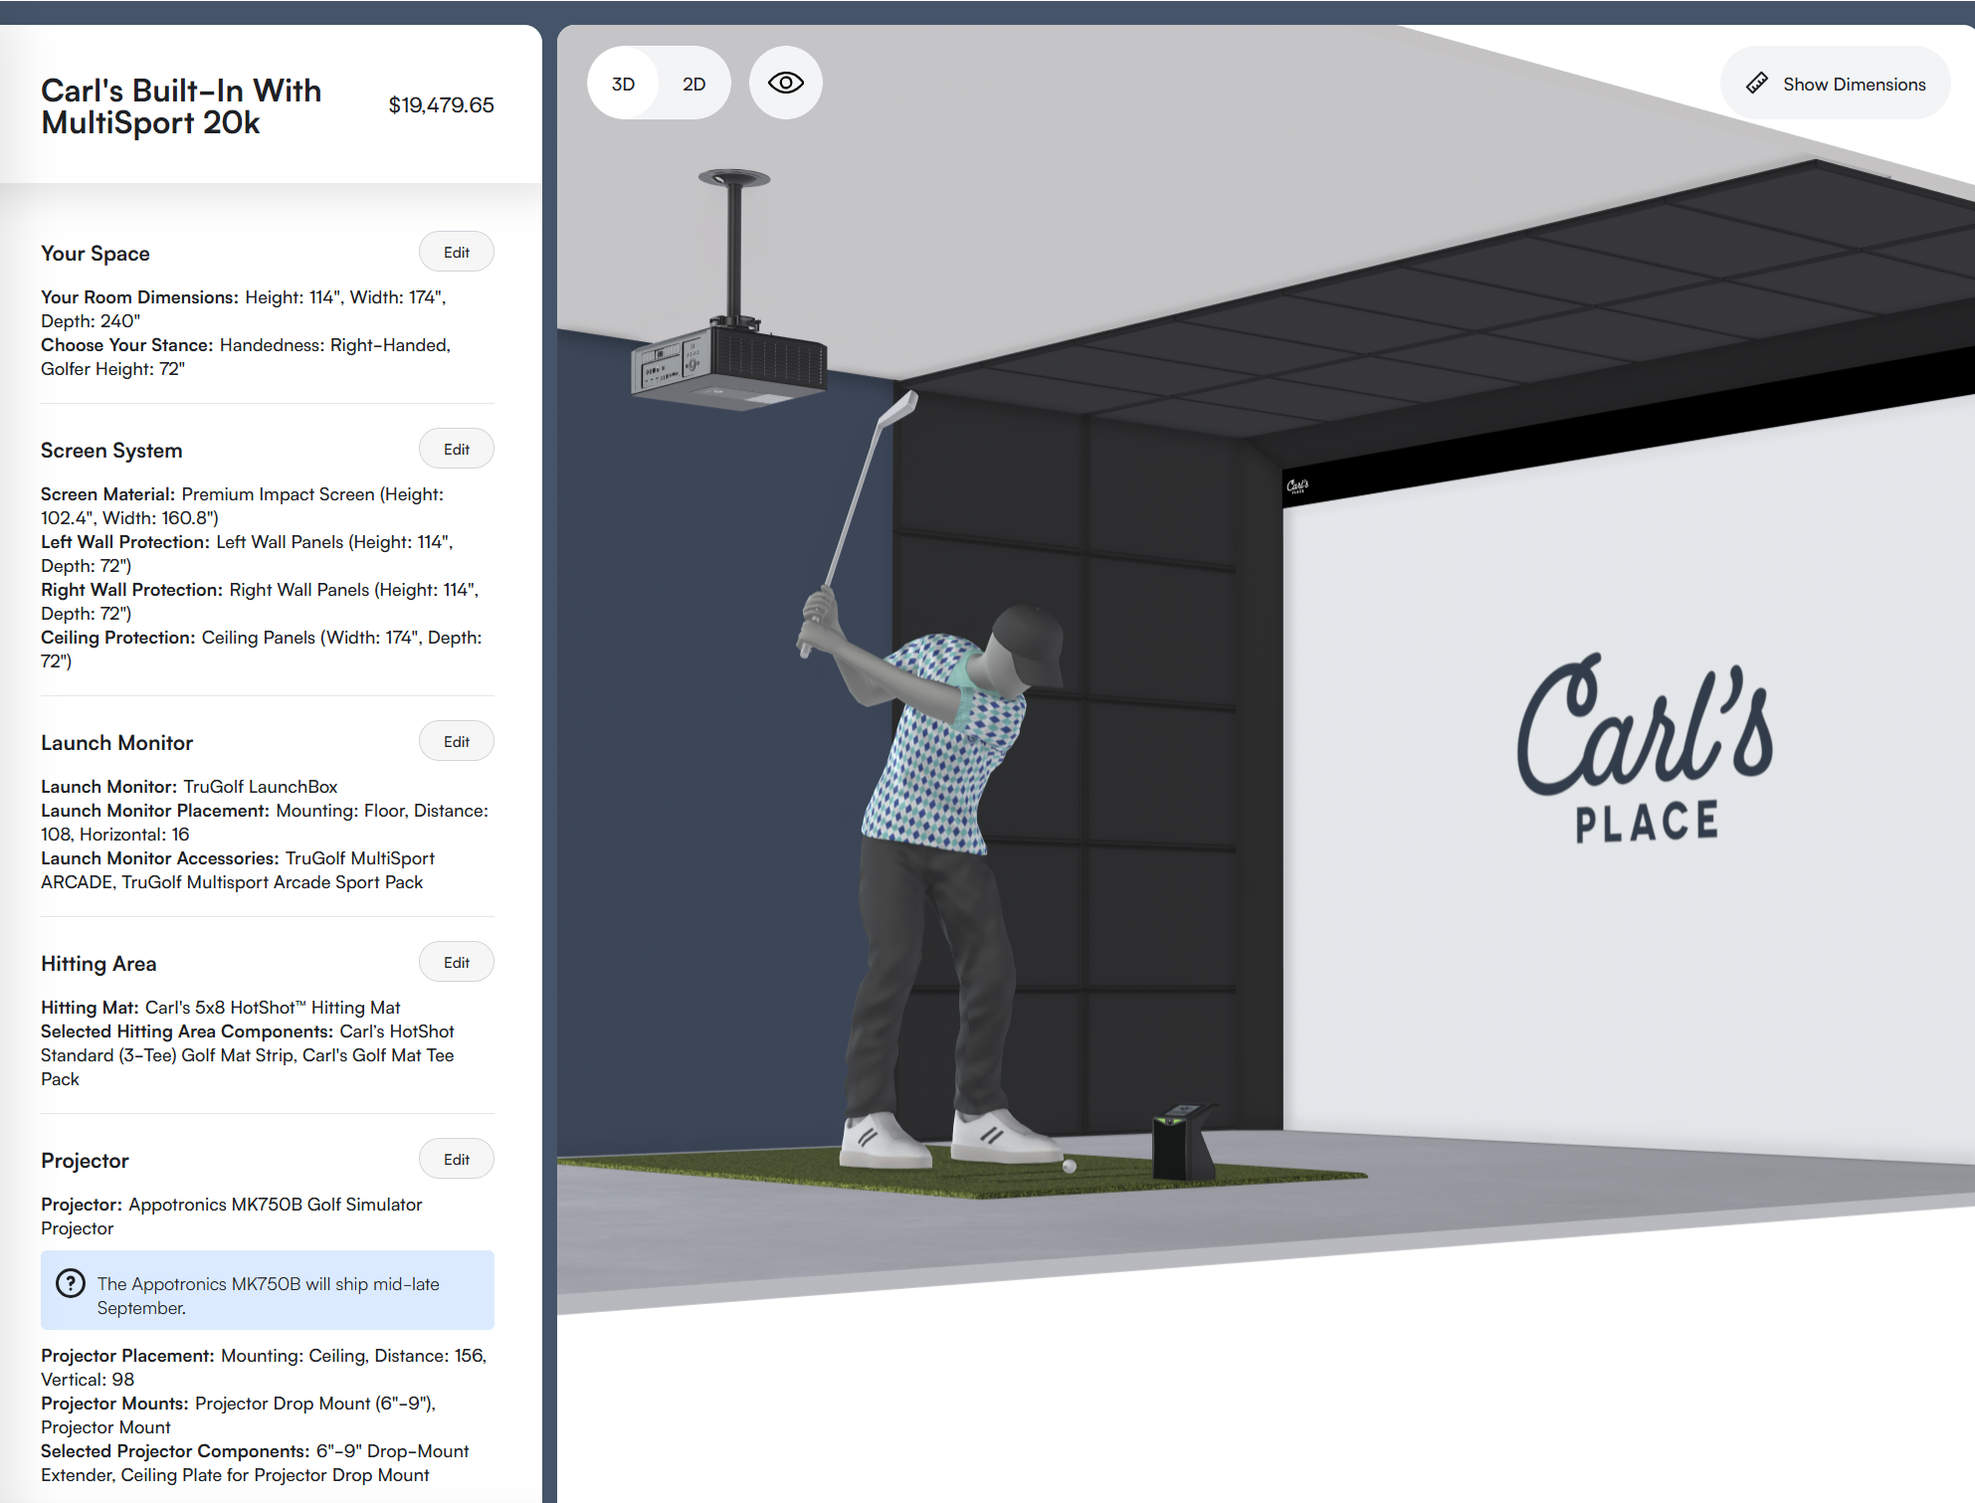
Task: Click the Screen System heading
Action: point(111,451)
